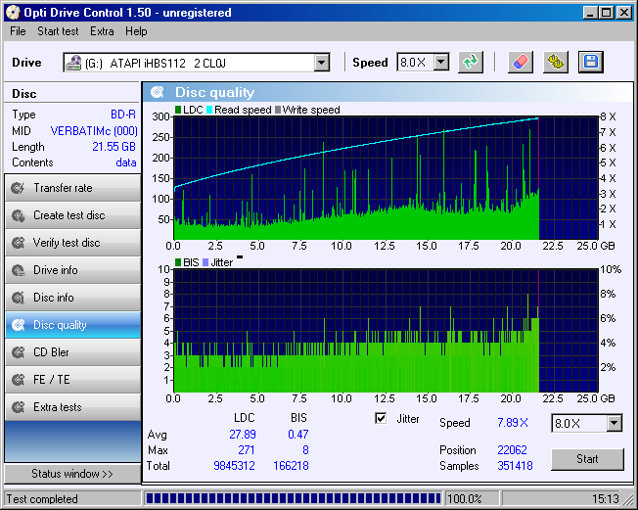Viewport: 638px width, 510px height.
Task: Select the Disc info tab
Action: pyautogui.click(x=72, y=298)
